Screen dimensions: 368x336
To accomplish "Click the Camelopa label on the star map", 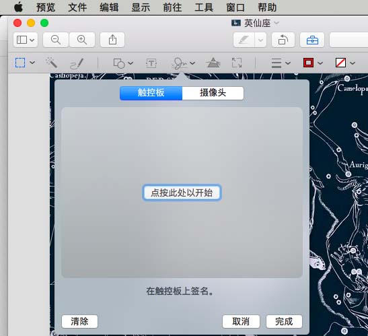I will 353,89.
